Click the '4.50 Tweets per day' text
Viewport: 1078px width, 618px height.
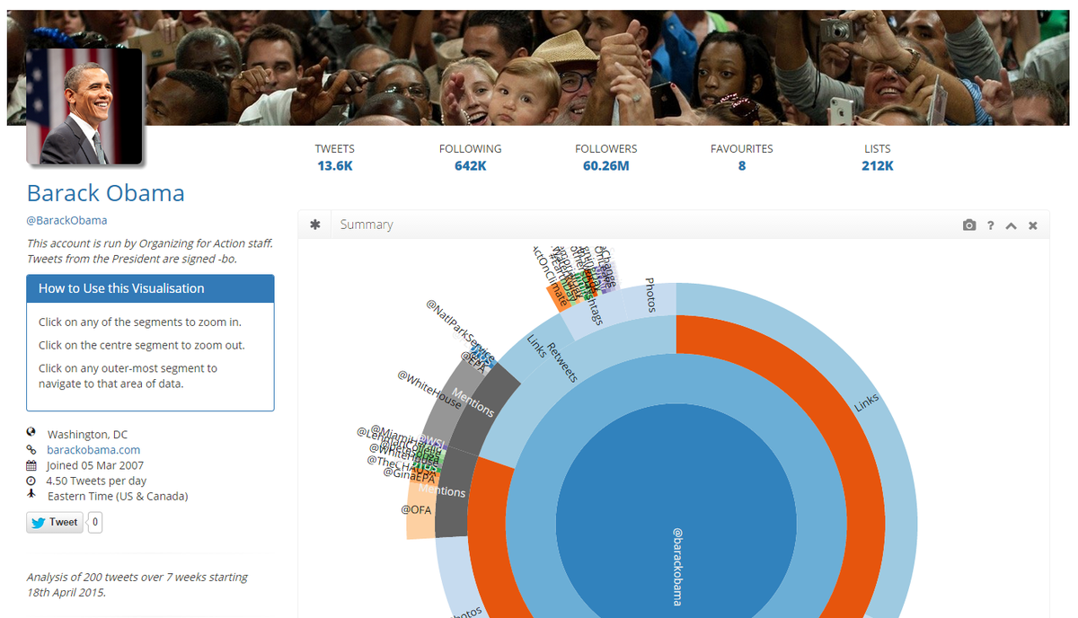pos(96,481)
